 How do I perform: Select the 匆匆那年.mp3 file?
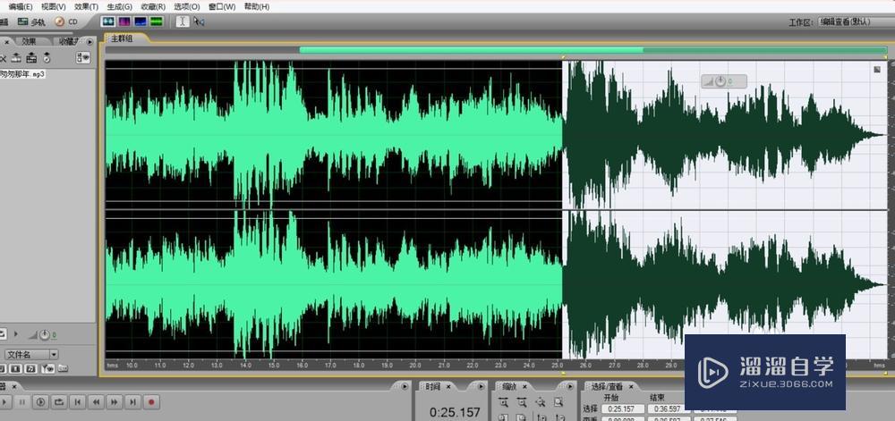pyautogui.click(x=23, y=74)
